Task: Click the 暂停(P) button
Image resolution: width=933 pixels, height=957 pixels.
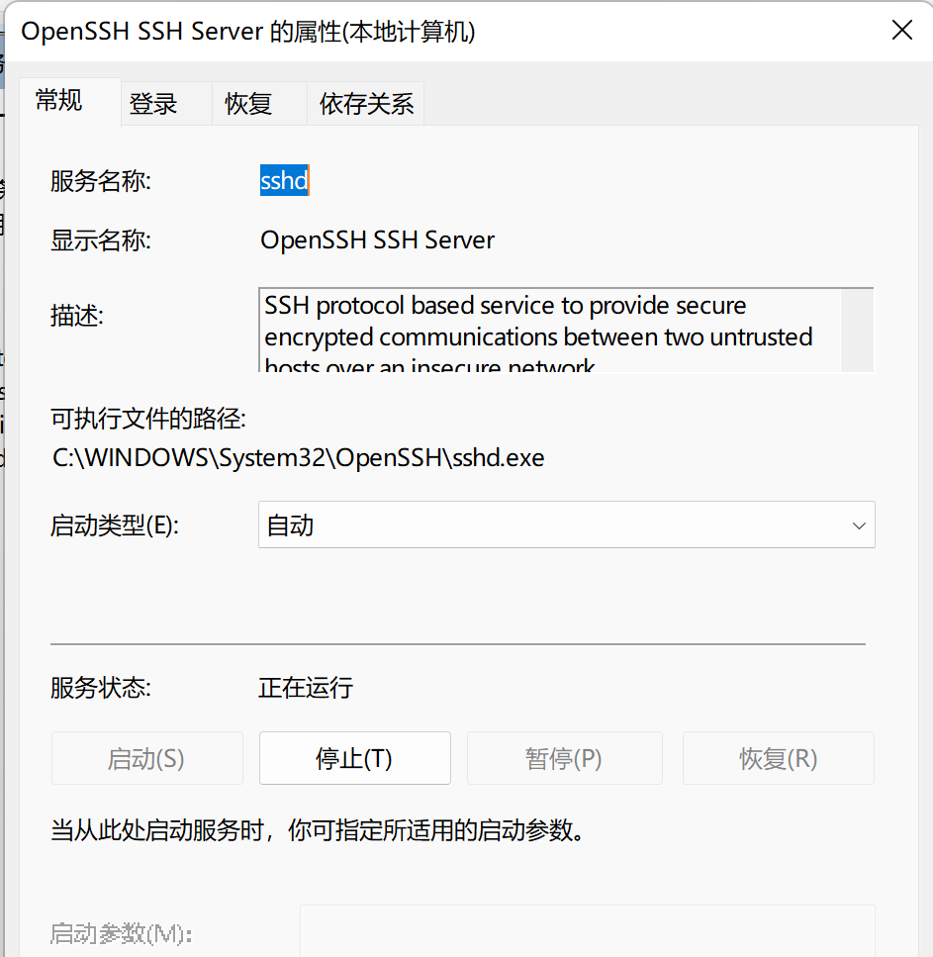Action: (x=564, y=759)
